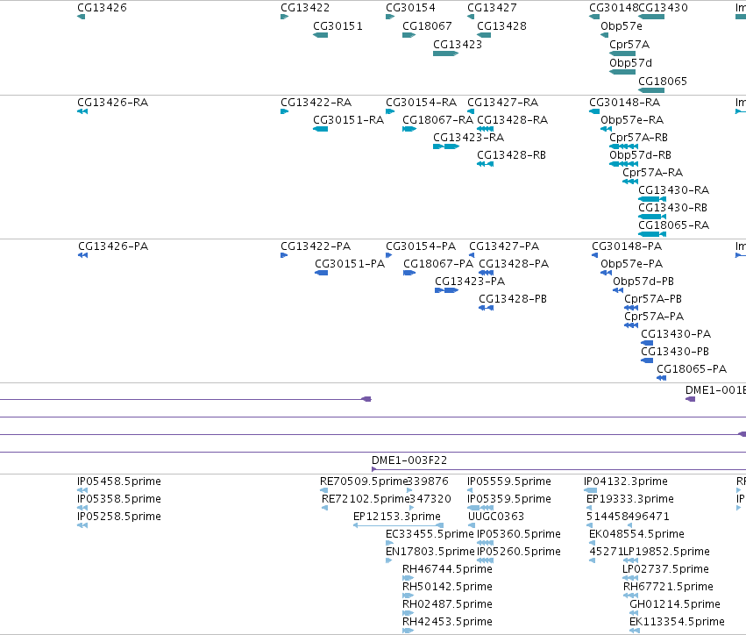Select the CG13430-RB transcript label
The image size is (746, 635).
pos(672,208)
